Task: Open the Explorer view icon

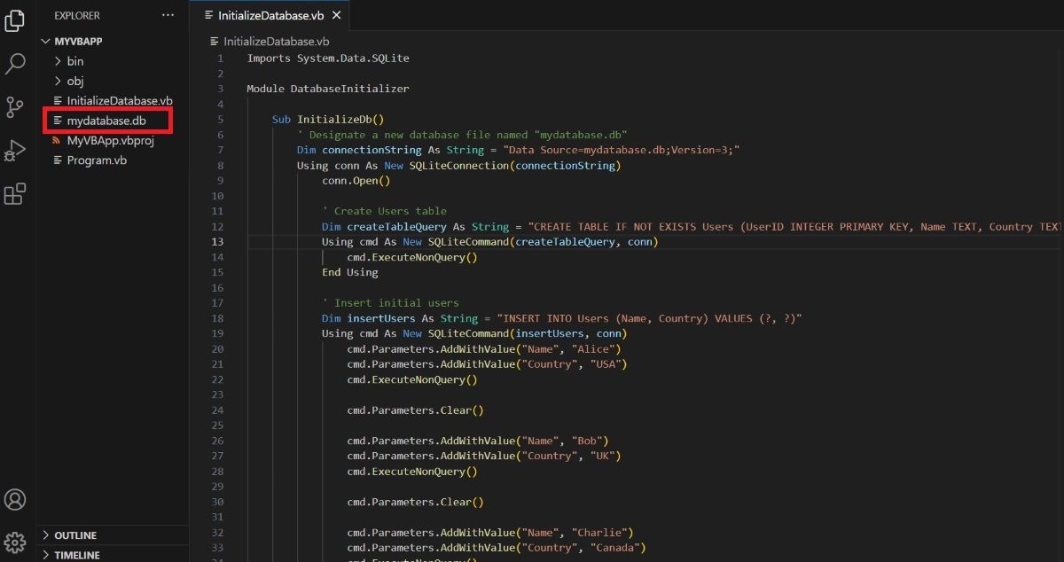Action: (x=14, y=20)
